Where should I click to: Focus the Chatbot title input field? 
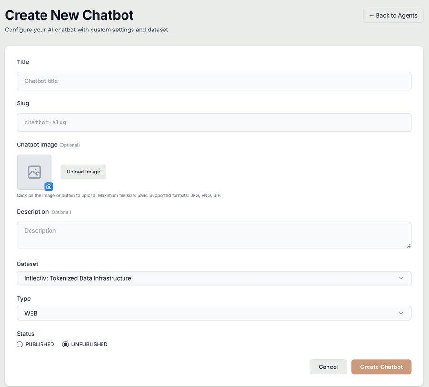tap(214, 81)
